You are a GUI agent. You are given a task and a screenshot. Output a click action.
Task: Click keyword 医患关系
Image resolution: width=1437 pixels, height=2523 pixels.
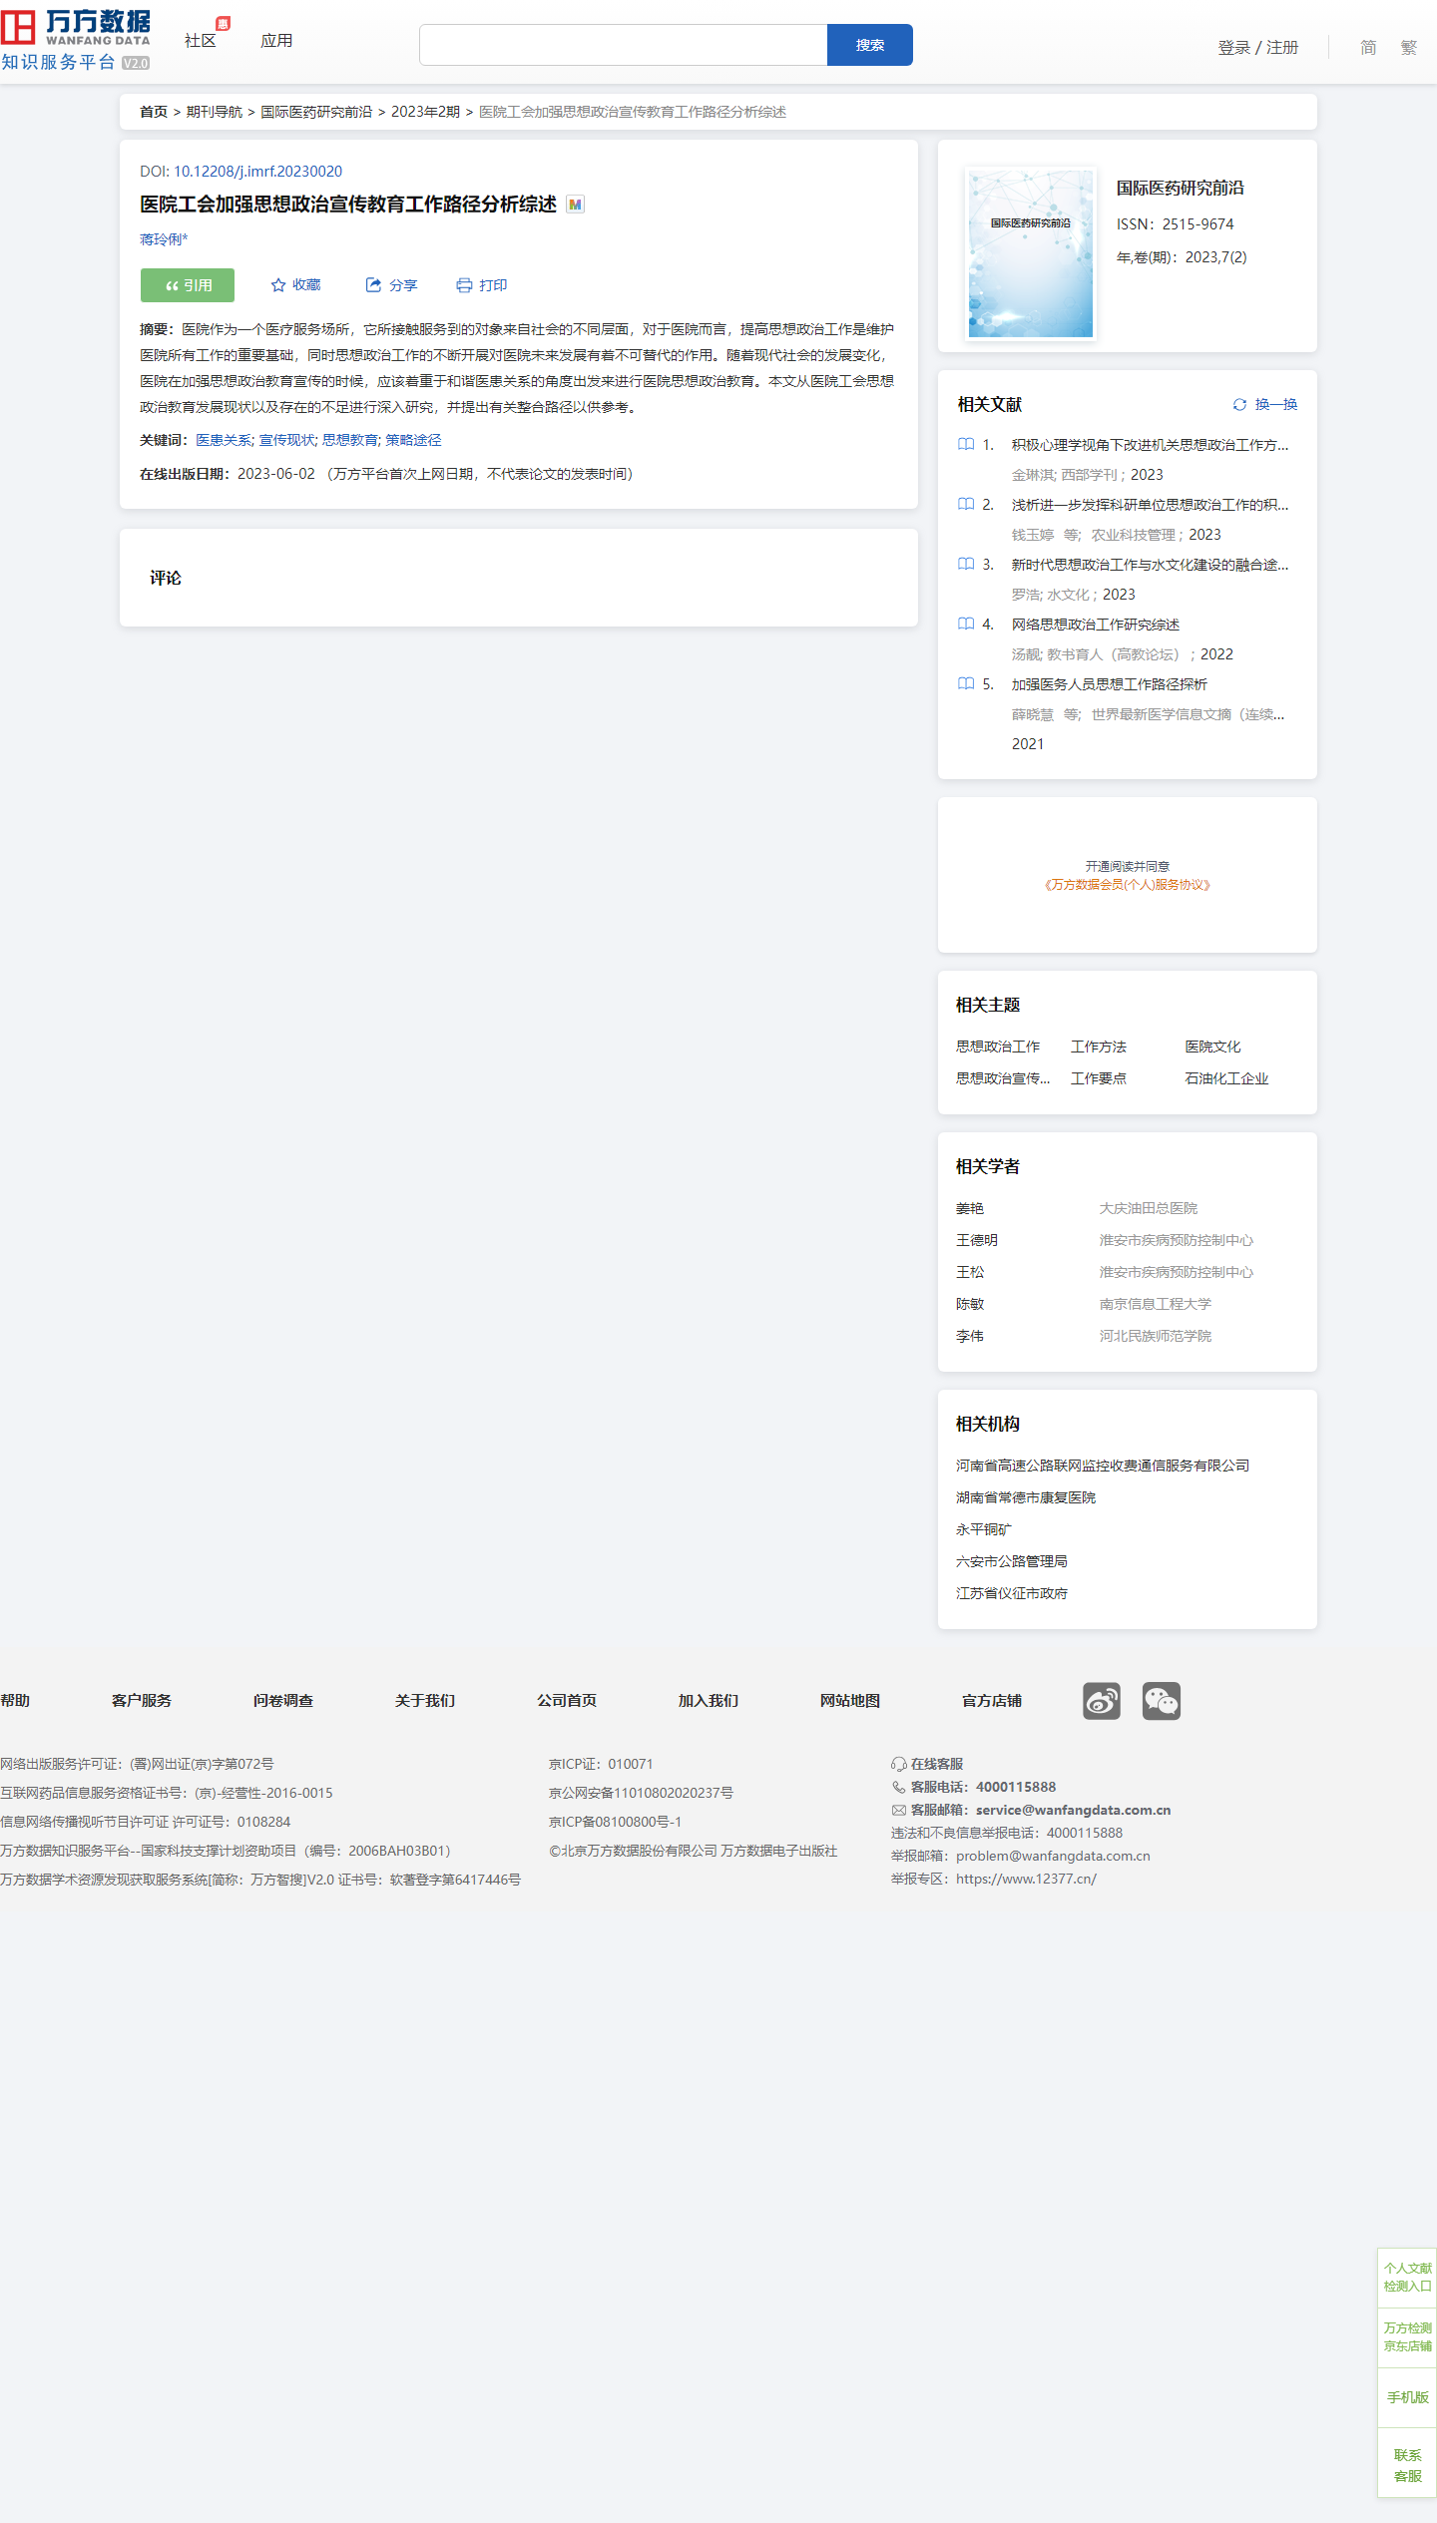coord(224,440)
